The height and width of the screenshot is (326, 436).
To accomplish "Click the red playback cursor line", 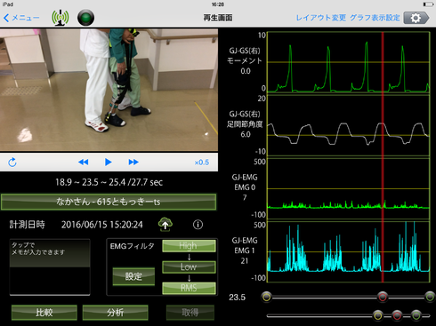I will coord(383,157).
